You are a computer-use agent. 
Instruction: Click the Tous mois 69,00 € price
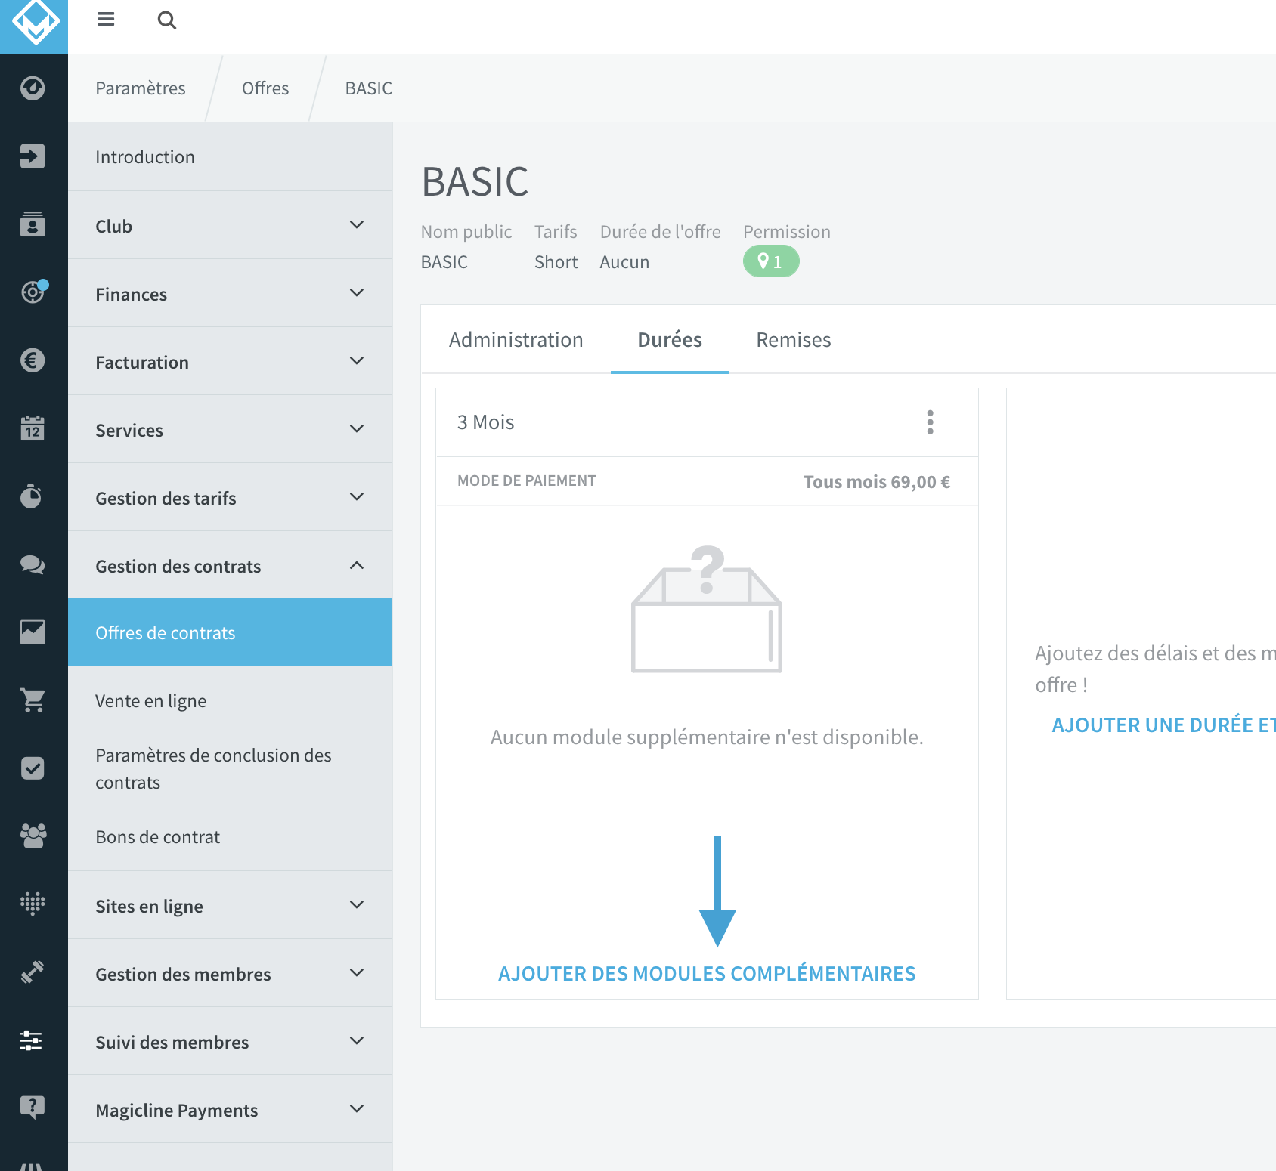tap(877, 482)
